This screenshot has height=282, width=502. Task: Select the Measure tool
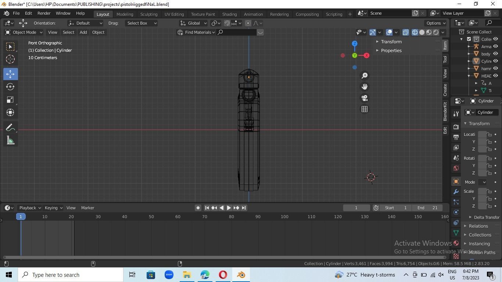10,141
